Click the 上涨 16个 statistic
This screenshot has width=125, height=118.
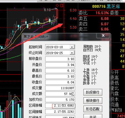[x=90, y=70]
